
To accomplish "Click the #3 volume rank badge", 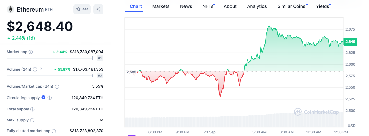I will coord(100,76).
